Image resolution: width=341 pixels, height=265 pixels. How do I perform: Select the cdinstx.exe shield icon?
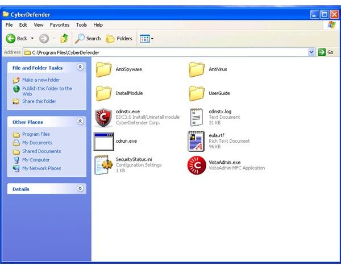point(103,117)
